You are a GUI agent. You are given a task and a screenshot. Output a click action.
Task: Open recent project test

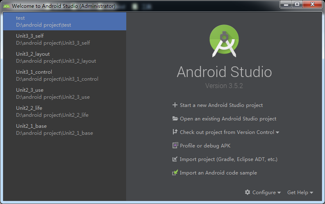coord(65,21)
